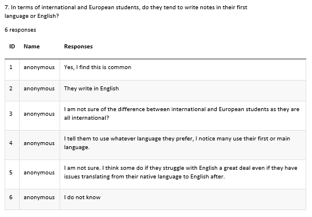Select response 'I do not know'

[x=82, y=197]
